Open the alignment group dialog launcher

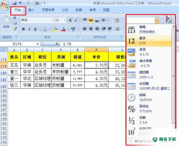[121, 37]
